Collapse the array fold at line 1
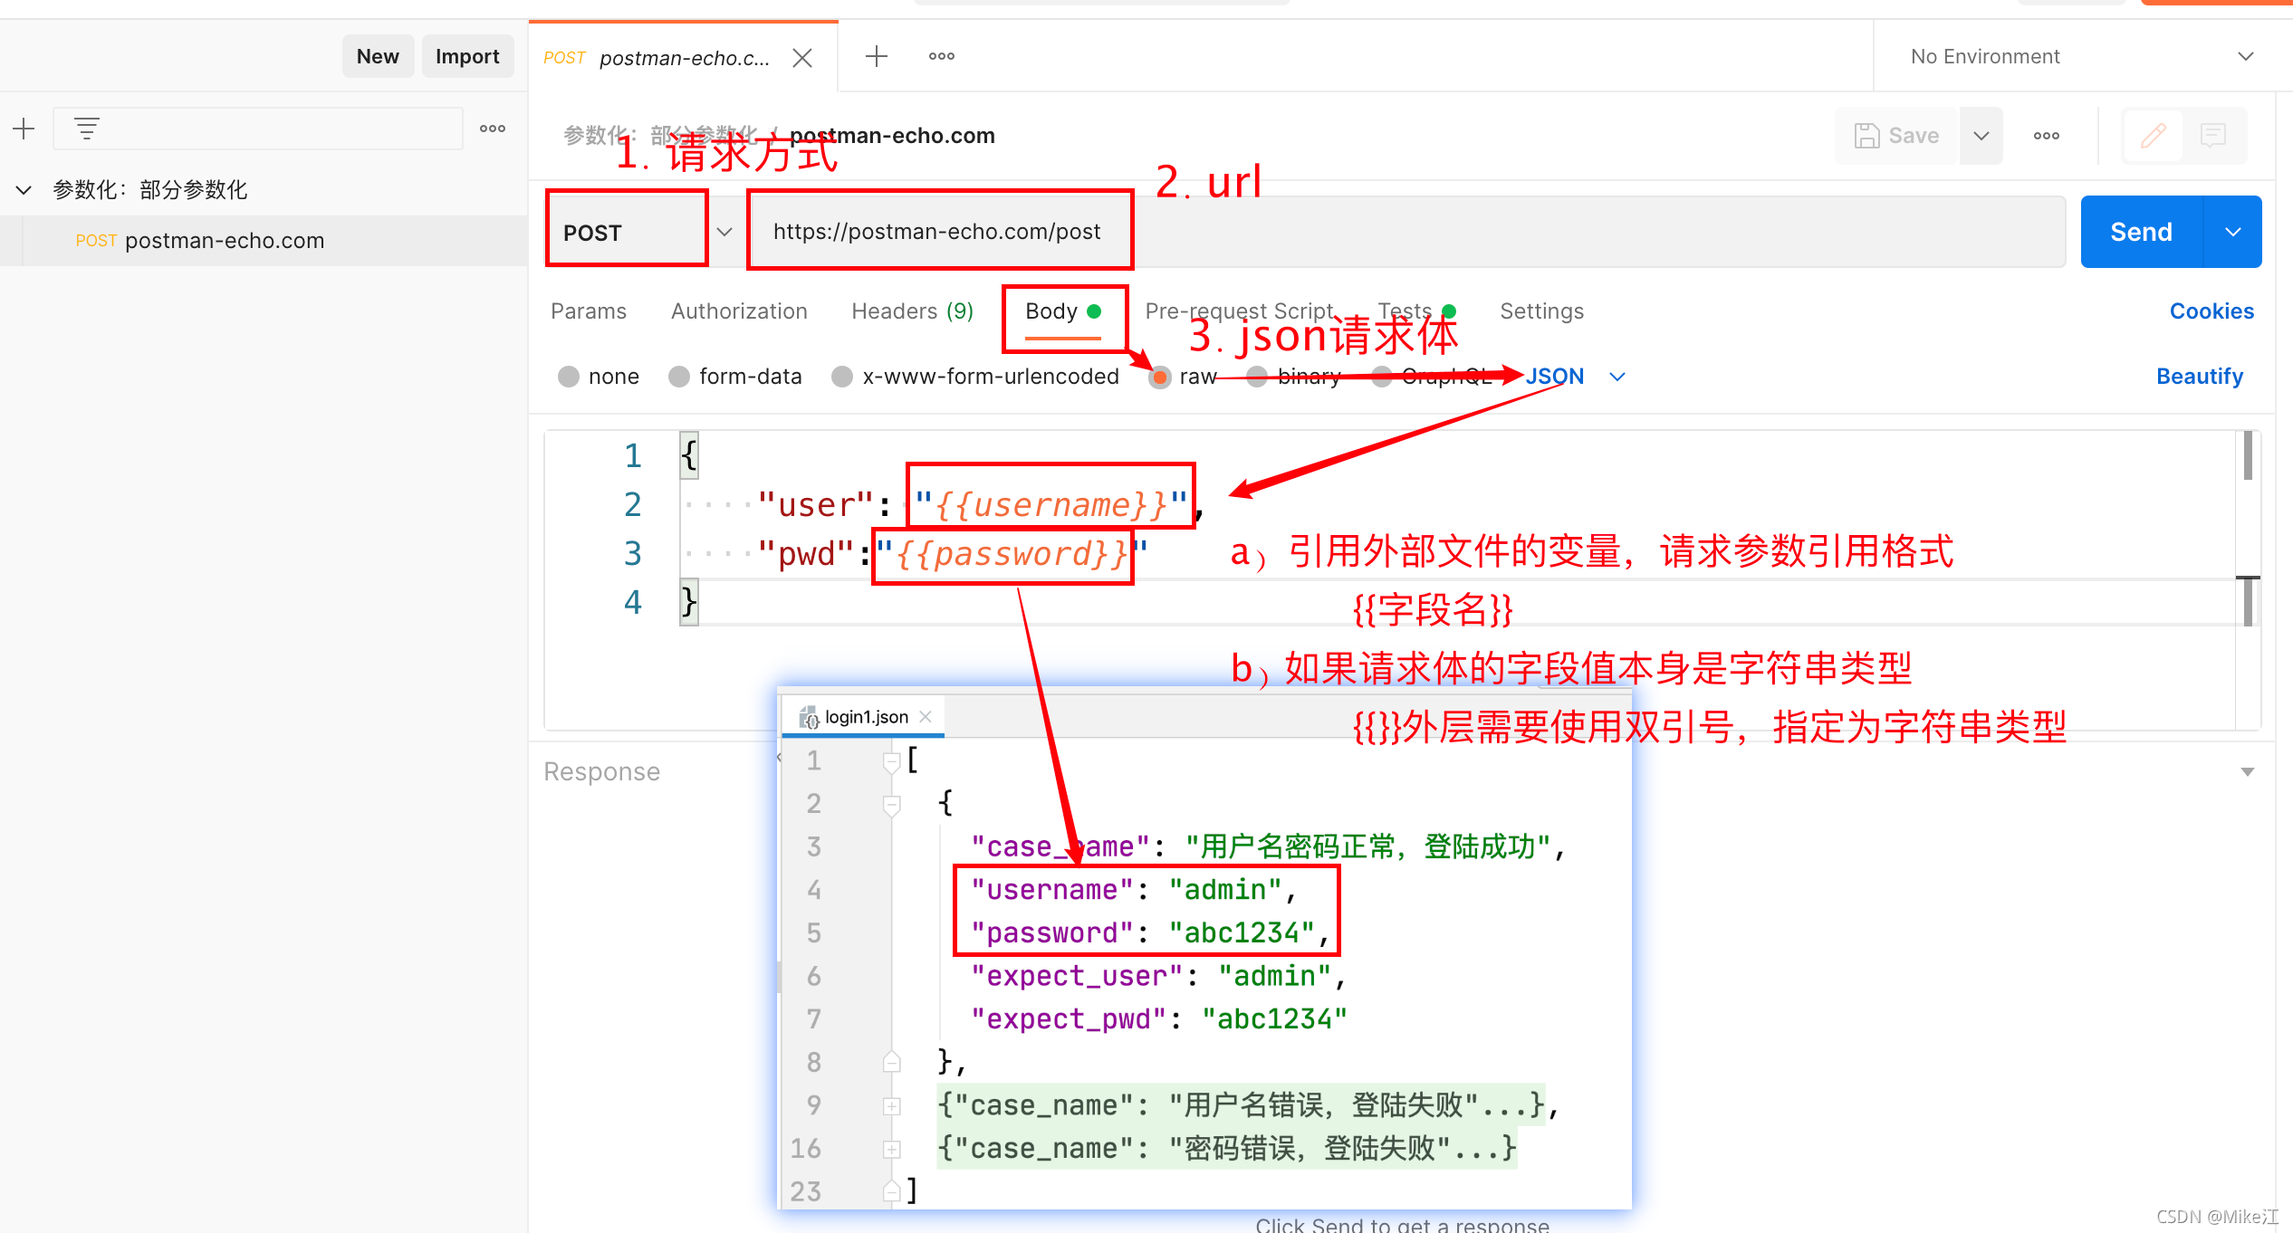2293x1233 pixels. tap(892, 761)
